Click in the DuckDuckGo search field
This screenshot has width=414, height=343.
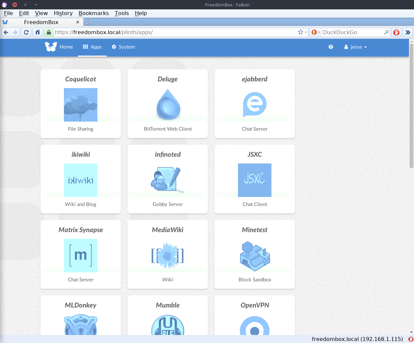352,32
